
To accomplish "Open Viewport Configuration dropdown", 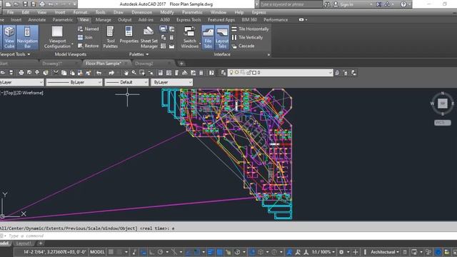I will (57, 37).
